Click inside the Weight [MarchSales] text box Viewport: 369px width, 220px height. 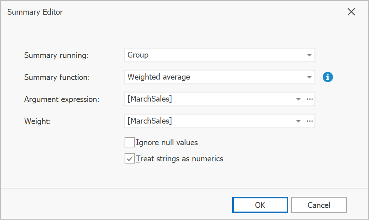pos(150,121)
